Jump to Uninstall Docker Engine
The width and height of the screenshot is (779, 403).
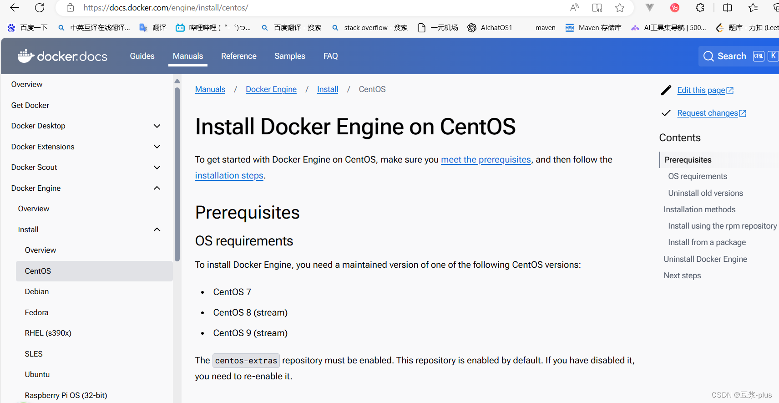tap(705, 259)
